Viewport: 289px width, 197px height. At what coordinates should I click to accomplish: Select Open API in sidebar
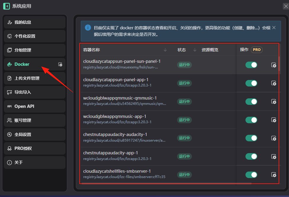click(35, 106)
